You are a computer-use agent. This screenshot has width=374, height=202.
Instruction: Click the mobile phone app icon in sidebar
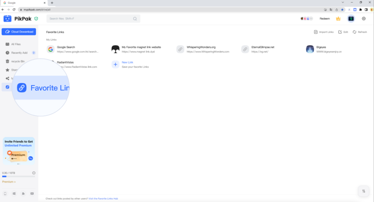click(x=5, y=193)
